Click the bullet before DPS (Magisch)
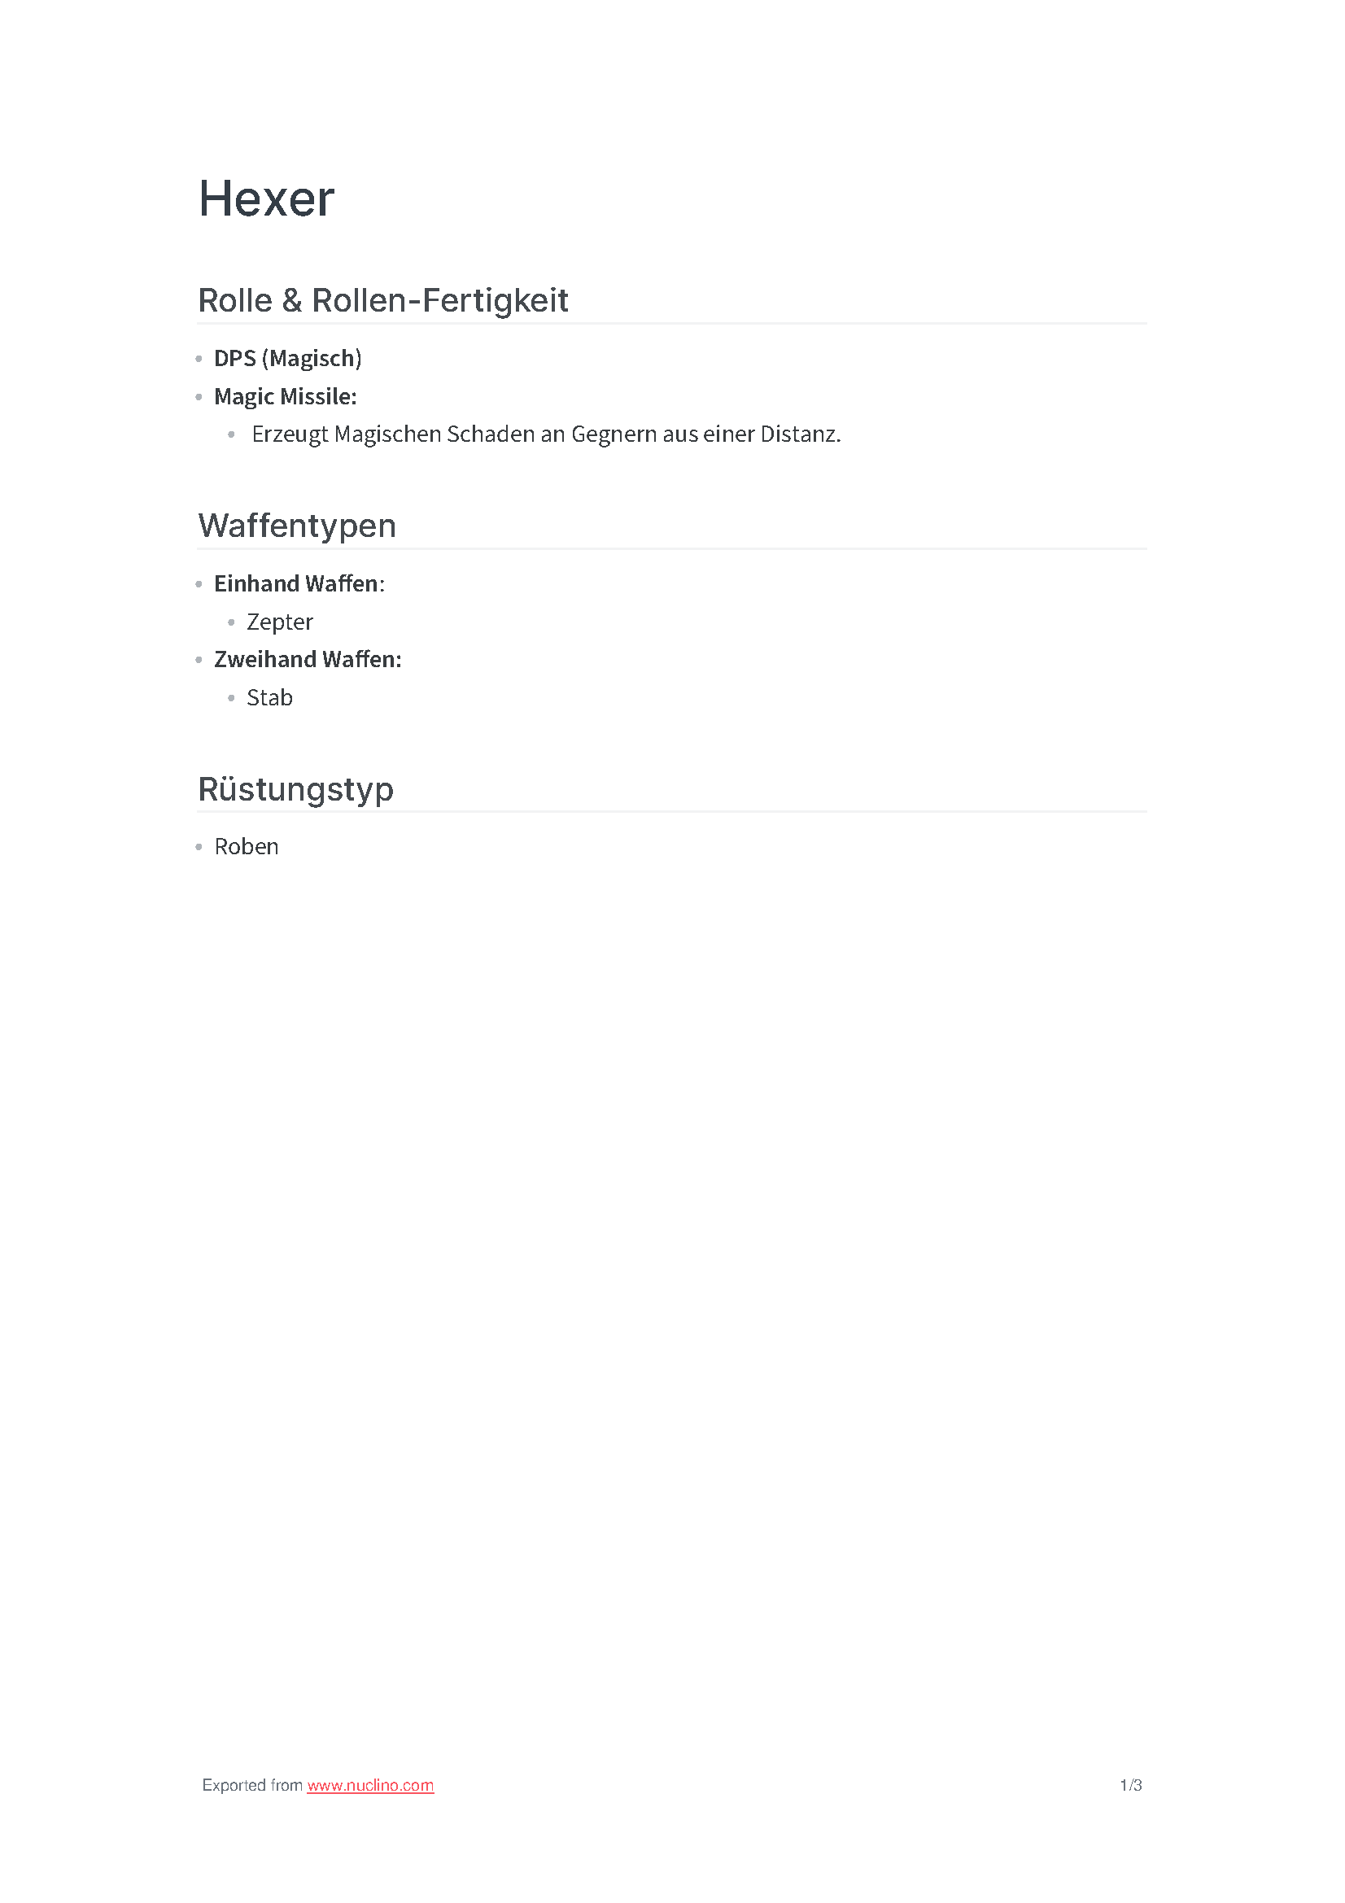Screen dimensions: 1345x1903 coord(199,359)
